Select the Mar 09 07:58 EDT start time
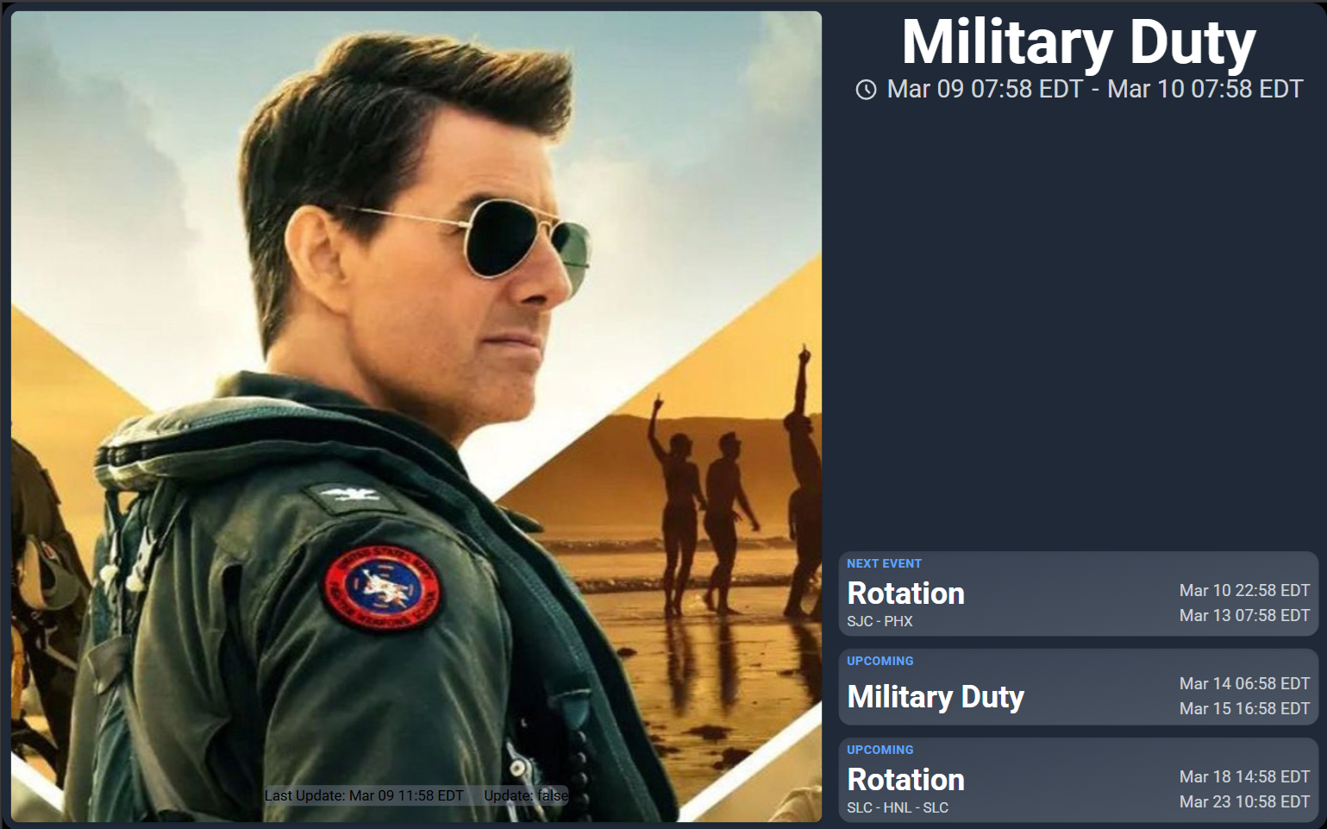Image resolution: width=1327 pixels, height=829 pixels. [985, 89]
